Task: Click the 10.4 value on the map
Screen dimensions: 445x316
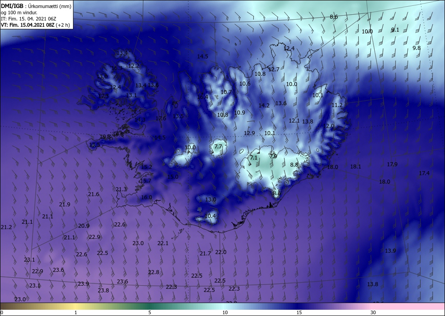Action: tap(210, 216)
